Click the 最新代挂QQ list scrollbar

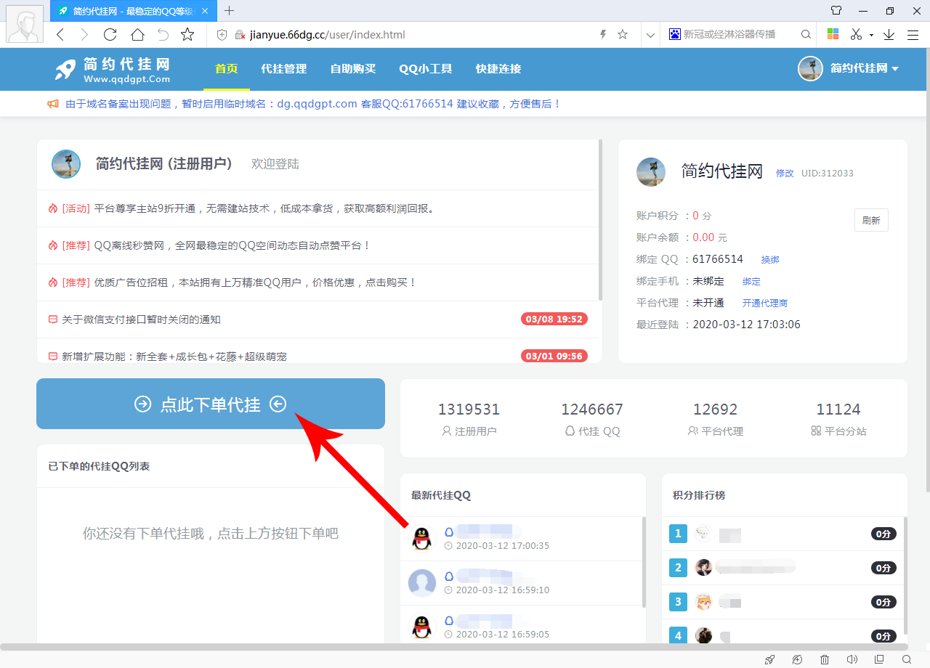644,562
